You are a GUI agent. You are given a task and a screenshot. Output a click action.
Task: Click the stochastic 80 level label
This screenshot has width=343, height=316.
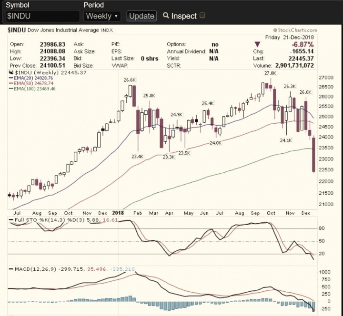click(x=322, y=228)
